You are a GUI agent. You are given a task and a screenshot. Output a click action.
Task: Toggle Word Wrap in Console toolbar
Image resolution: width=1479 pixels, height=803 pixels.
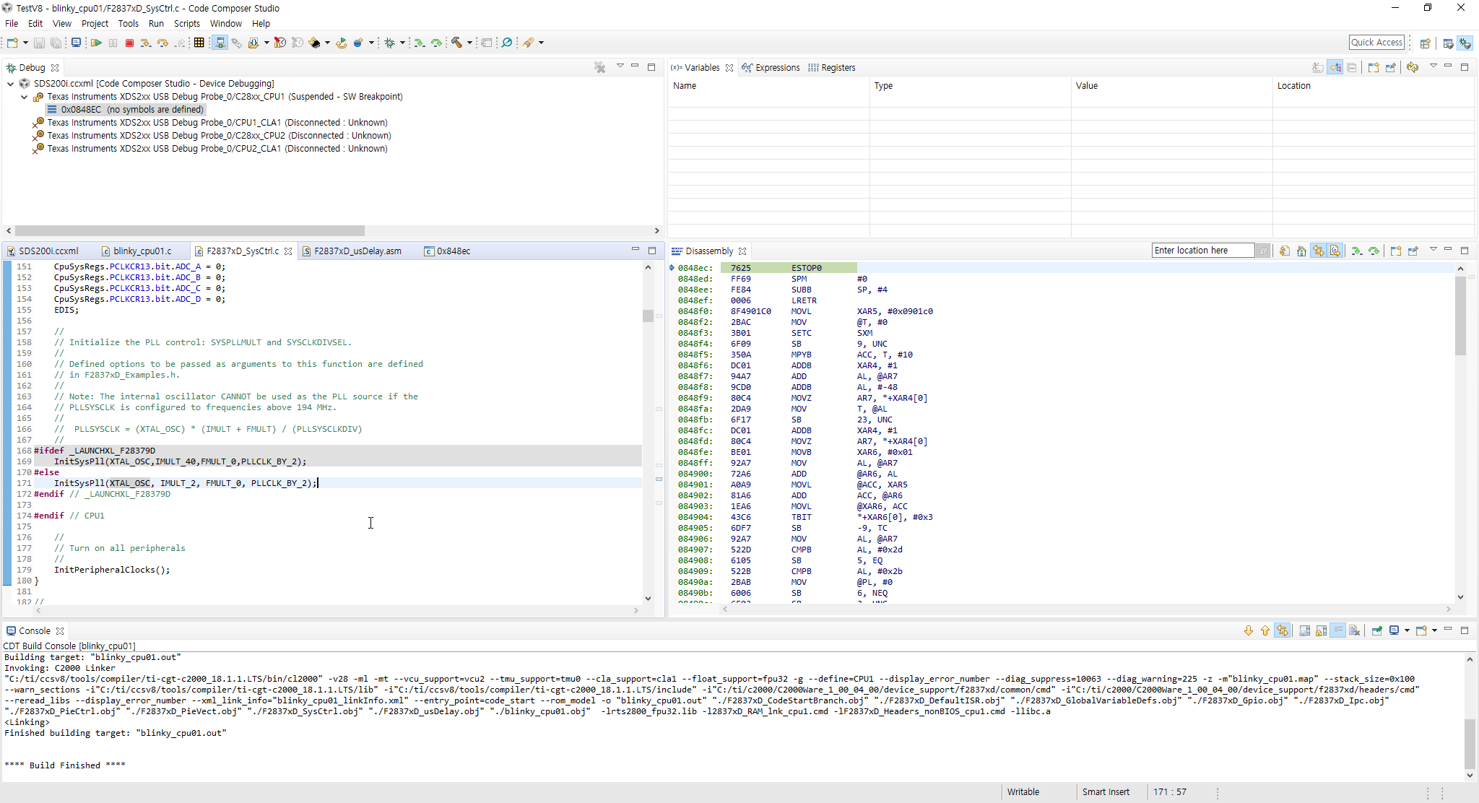pos(1337,631)
